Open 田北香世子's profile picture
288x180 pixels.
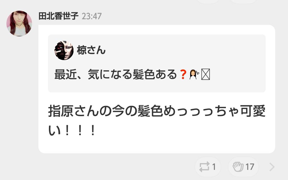[19, 23]
